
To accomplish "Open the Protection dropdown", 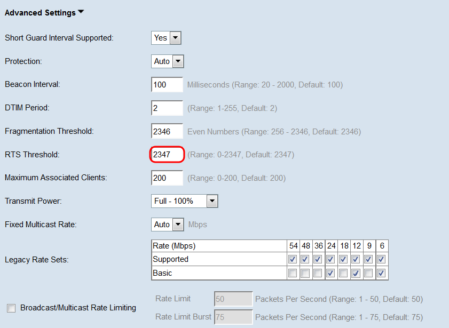I will 168,61.
